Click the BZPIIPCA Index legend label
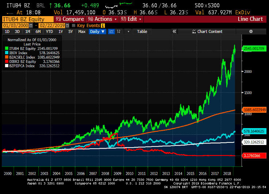This screenshot has width=269, height=194. [x=22, y=66]
